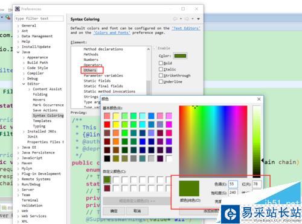Open the 'Text Editors' preference link
The image size is (302, 224).
[x=186, y=28]
